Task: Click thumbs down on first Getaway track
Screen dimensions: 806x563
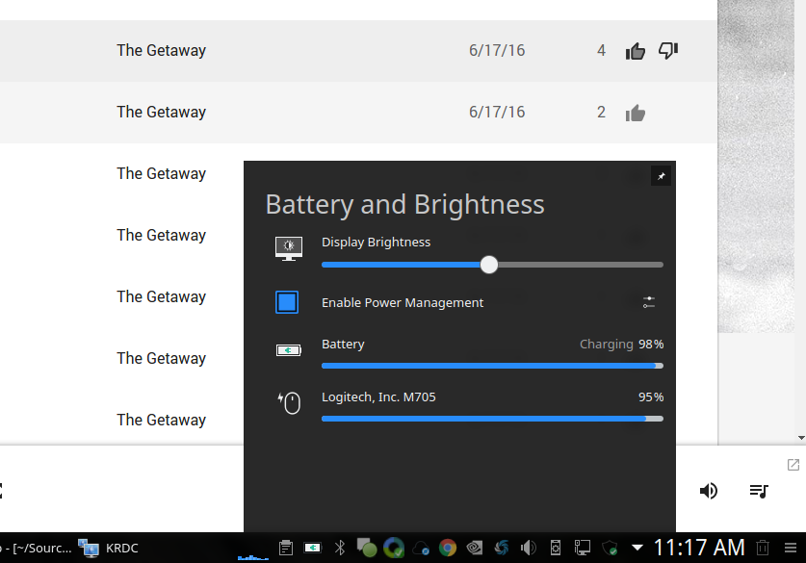Action: pos(667,51)
